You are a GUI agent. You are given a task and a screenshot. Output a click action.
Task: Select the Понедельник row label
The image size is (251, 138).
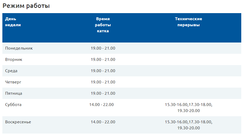[19, 48]
